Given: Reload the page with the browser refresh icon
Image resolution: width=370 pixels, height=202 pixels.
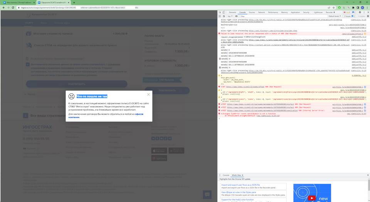Looking at the screenshot, I should point(11,7).
